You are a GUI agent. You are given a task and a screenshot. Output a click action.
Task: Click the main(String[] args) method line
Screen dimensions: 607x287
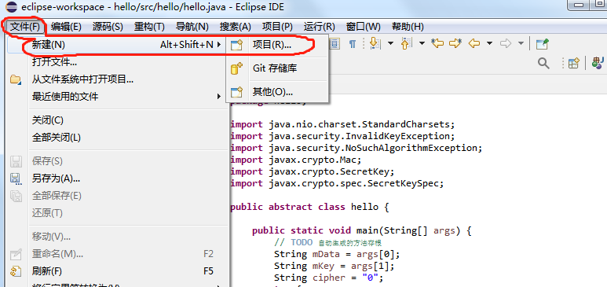[361, 230]
